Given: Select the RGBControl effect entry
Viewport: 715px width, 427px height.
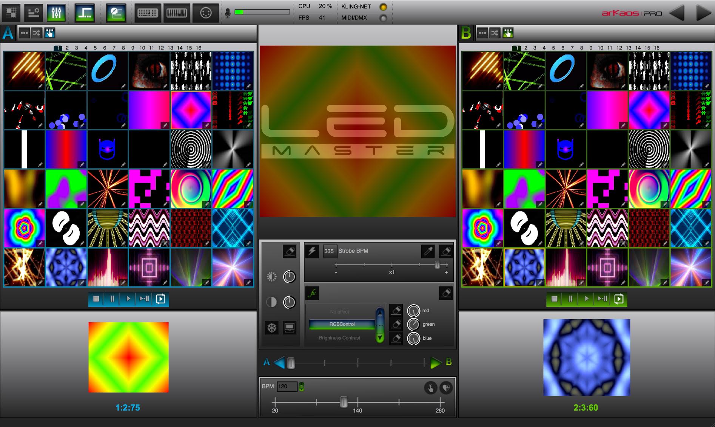Looking at the screenshot, I should (342, 324).
